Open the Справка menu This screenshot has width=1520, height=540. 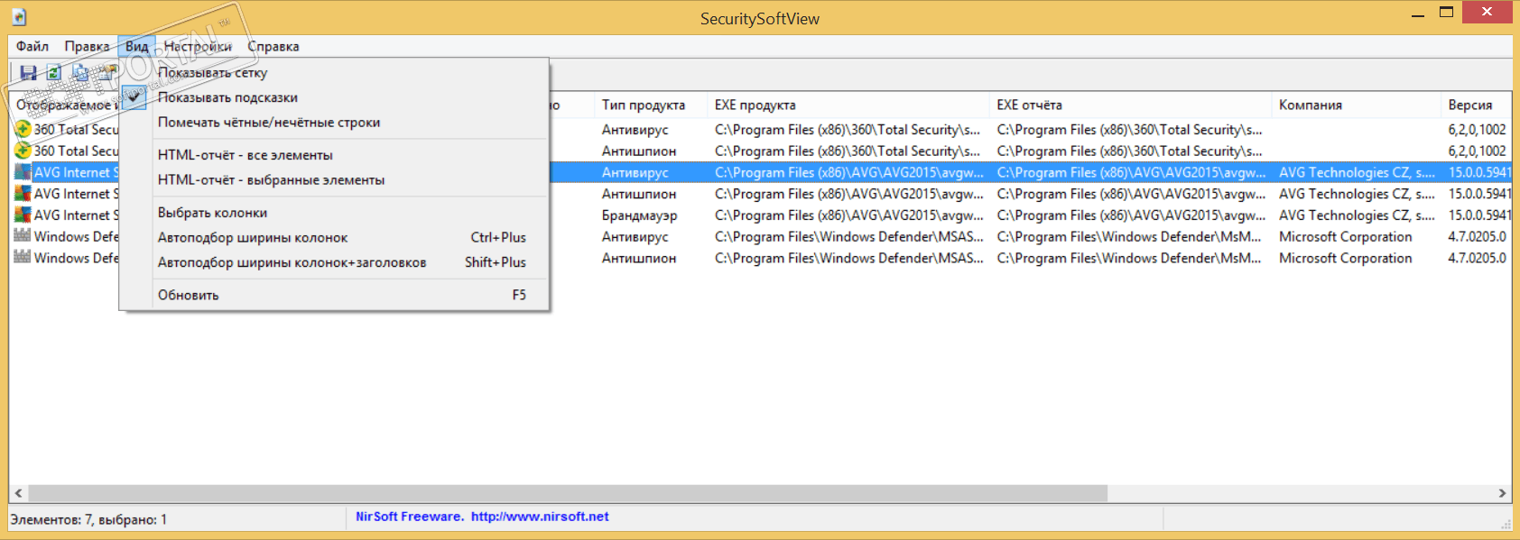[x=273, y=46]
